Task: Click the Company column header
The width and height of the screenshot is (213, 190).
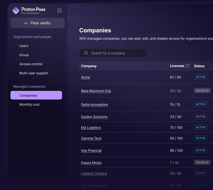Action: click(x=89, y=66)
